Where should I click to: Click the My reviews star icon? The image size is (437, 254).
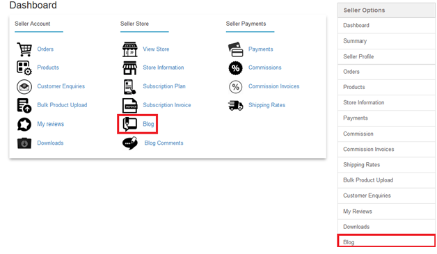(x=24, y=125)
